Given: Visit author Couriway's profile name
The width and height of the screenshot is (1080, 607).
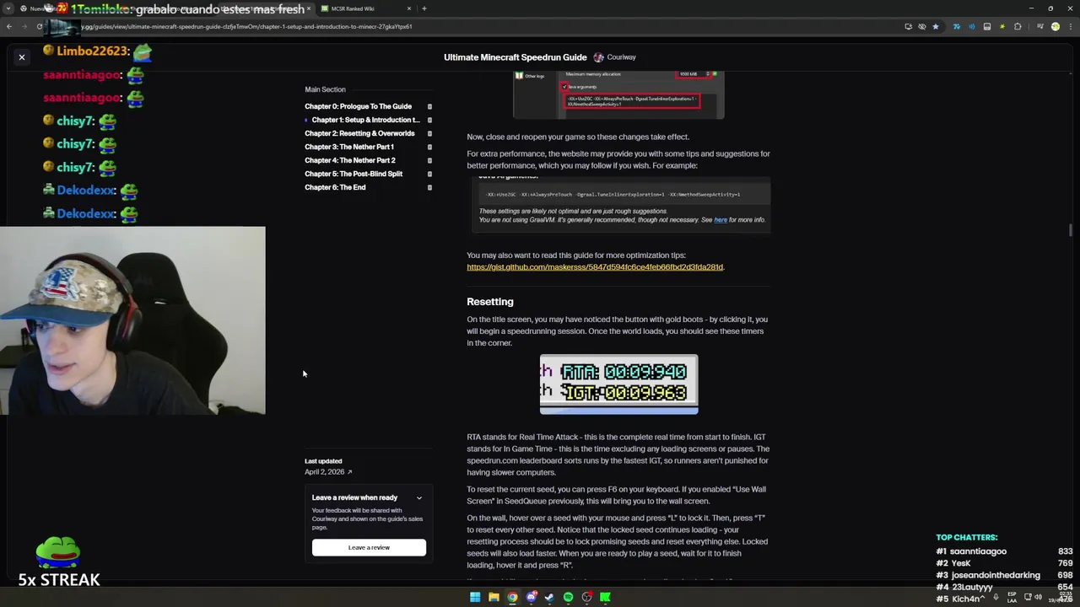Looking at the screenshot, I should pyautogui.click(x=621, y=57).
